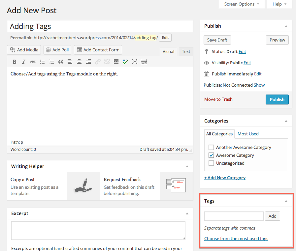The image size is (296, 251).
Task: Show the kitchen sink toolbar row
Action: pyautogui.click(x=144, y=62)
